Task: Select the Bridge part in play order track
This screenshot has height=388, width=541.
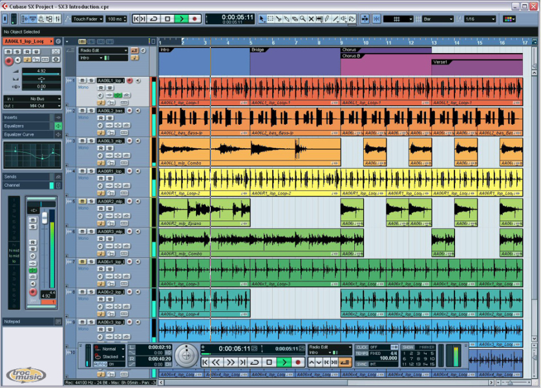Action: [x=295, y=61]
